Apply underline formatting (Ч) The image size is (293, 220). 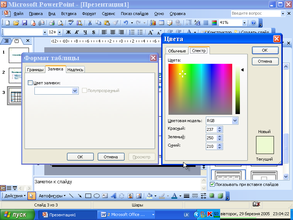click(85, 32)
